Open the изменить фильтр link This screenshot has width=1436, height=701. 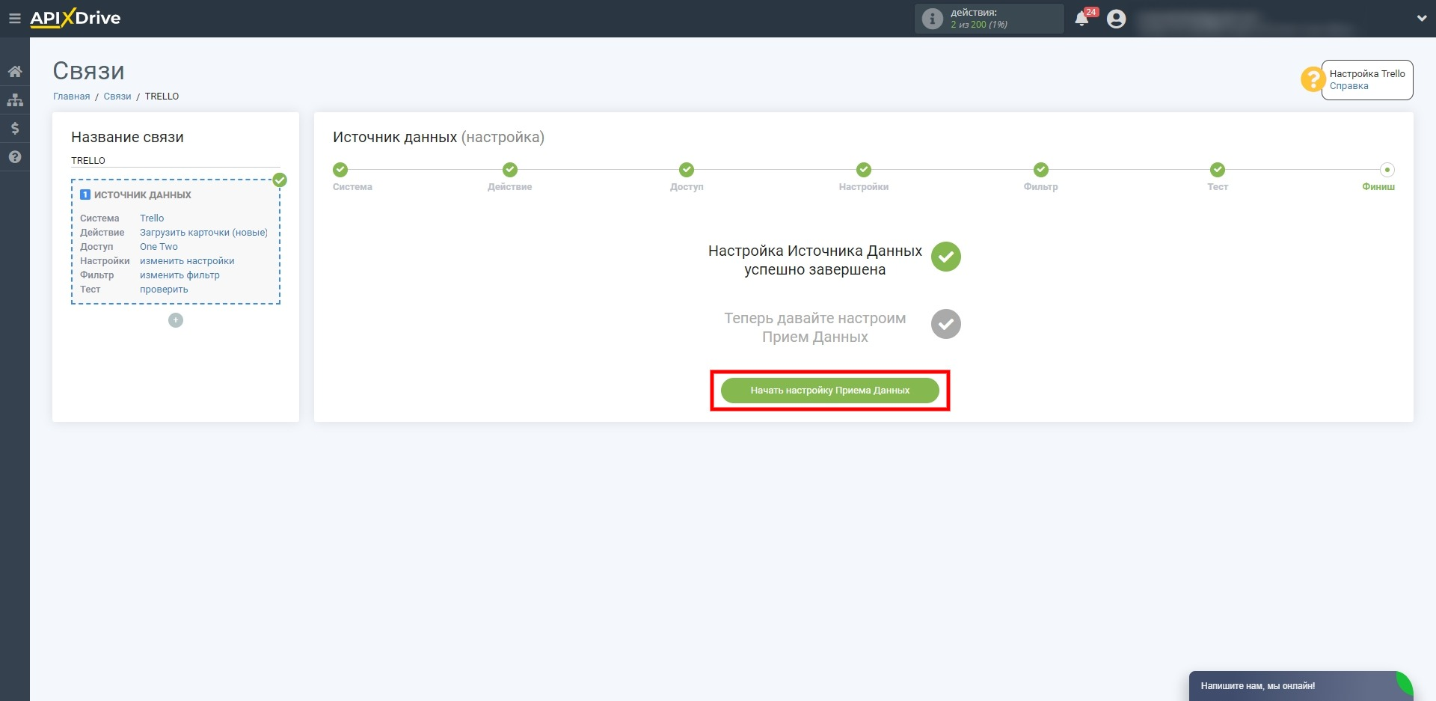[x=179, y=275]
